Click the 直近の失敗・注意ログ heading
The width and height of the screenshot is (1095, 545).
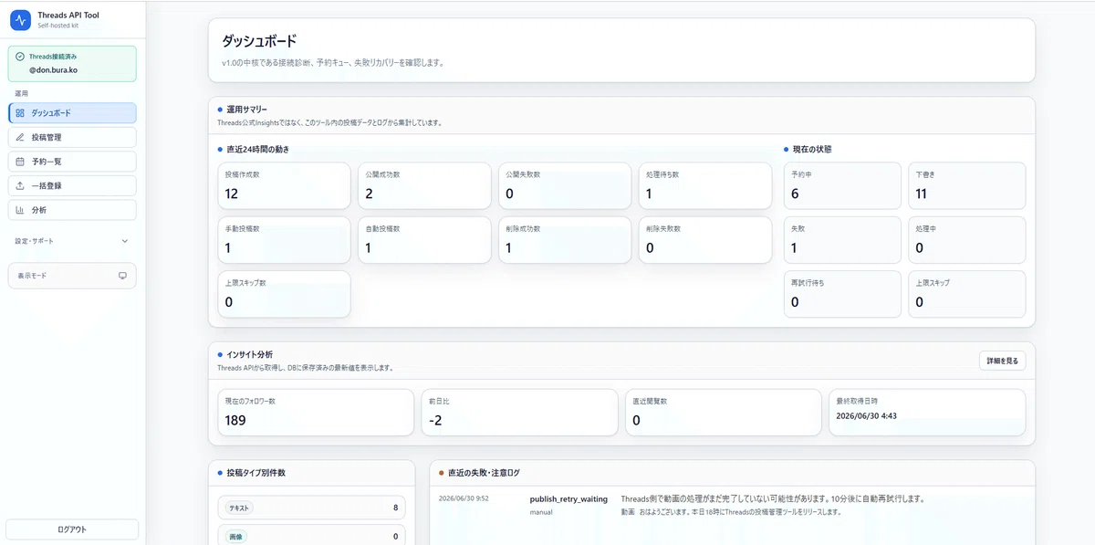pos(484,473)
